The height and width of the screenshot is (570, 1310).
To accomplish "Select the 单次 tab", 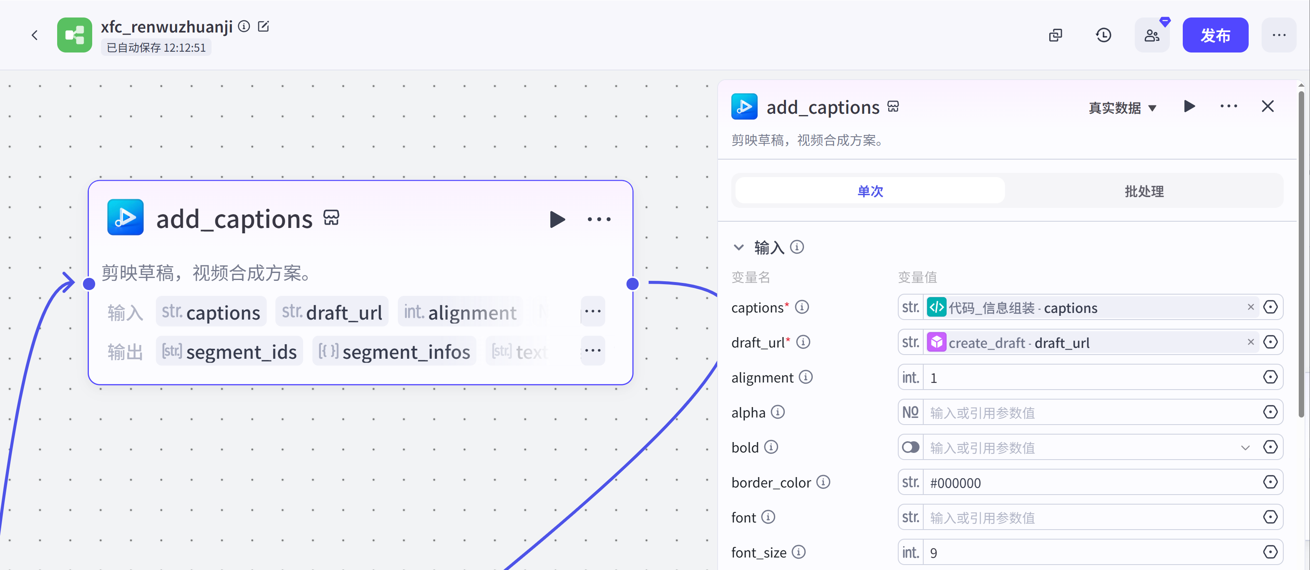I will click(869, 192).
